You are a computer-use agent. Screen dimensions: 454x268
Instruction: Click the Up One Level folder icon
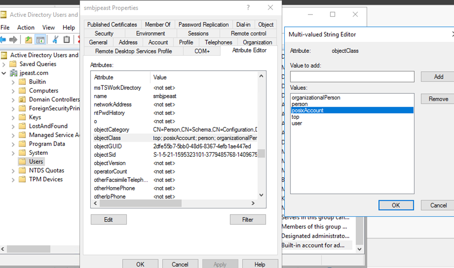tap(28, 40)
